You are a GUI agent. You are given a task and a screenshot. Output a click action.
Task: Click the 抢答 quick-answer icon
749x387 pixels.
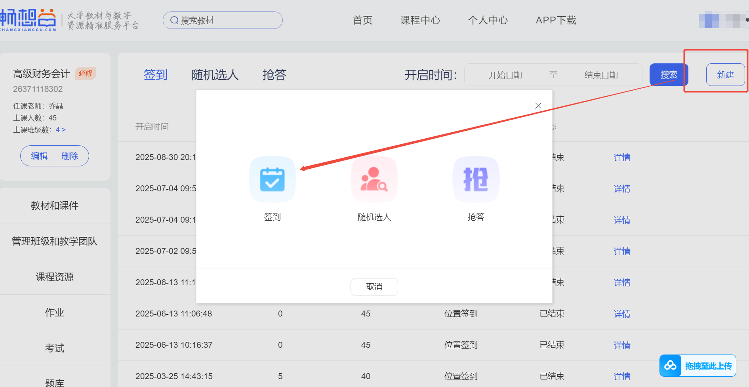pyautogui.click(x=476, y=179)
